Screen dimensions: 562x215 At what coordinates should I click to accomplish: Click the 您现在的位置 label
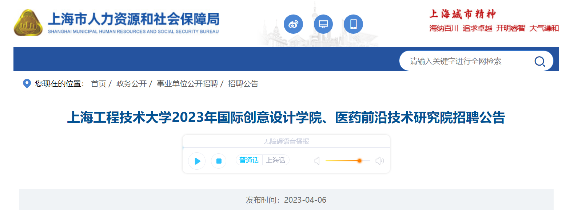click(x=60, y=84)
